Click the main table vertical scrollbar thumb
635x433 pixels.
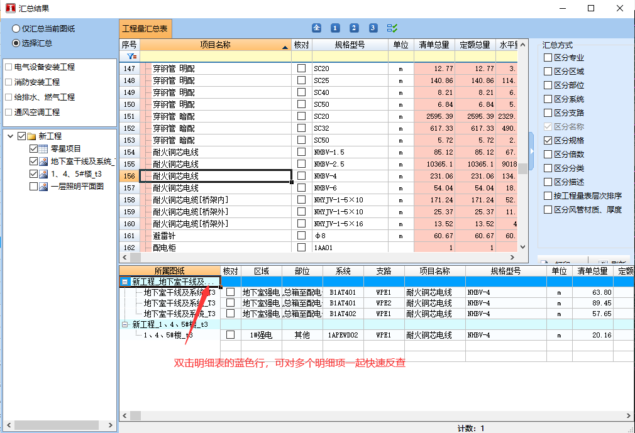pyautogui.click(x=522, y=168)
